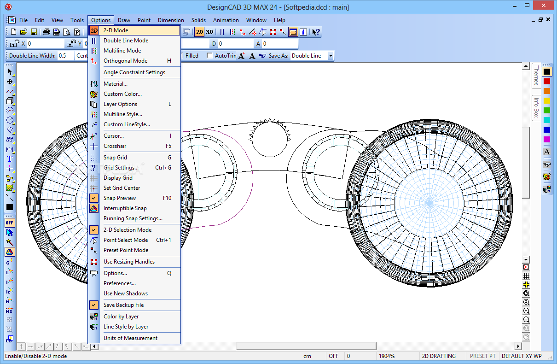Open the Solids menu
557x364 pixels.
(198, 20)
